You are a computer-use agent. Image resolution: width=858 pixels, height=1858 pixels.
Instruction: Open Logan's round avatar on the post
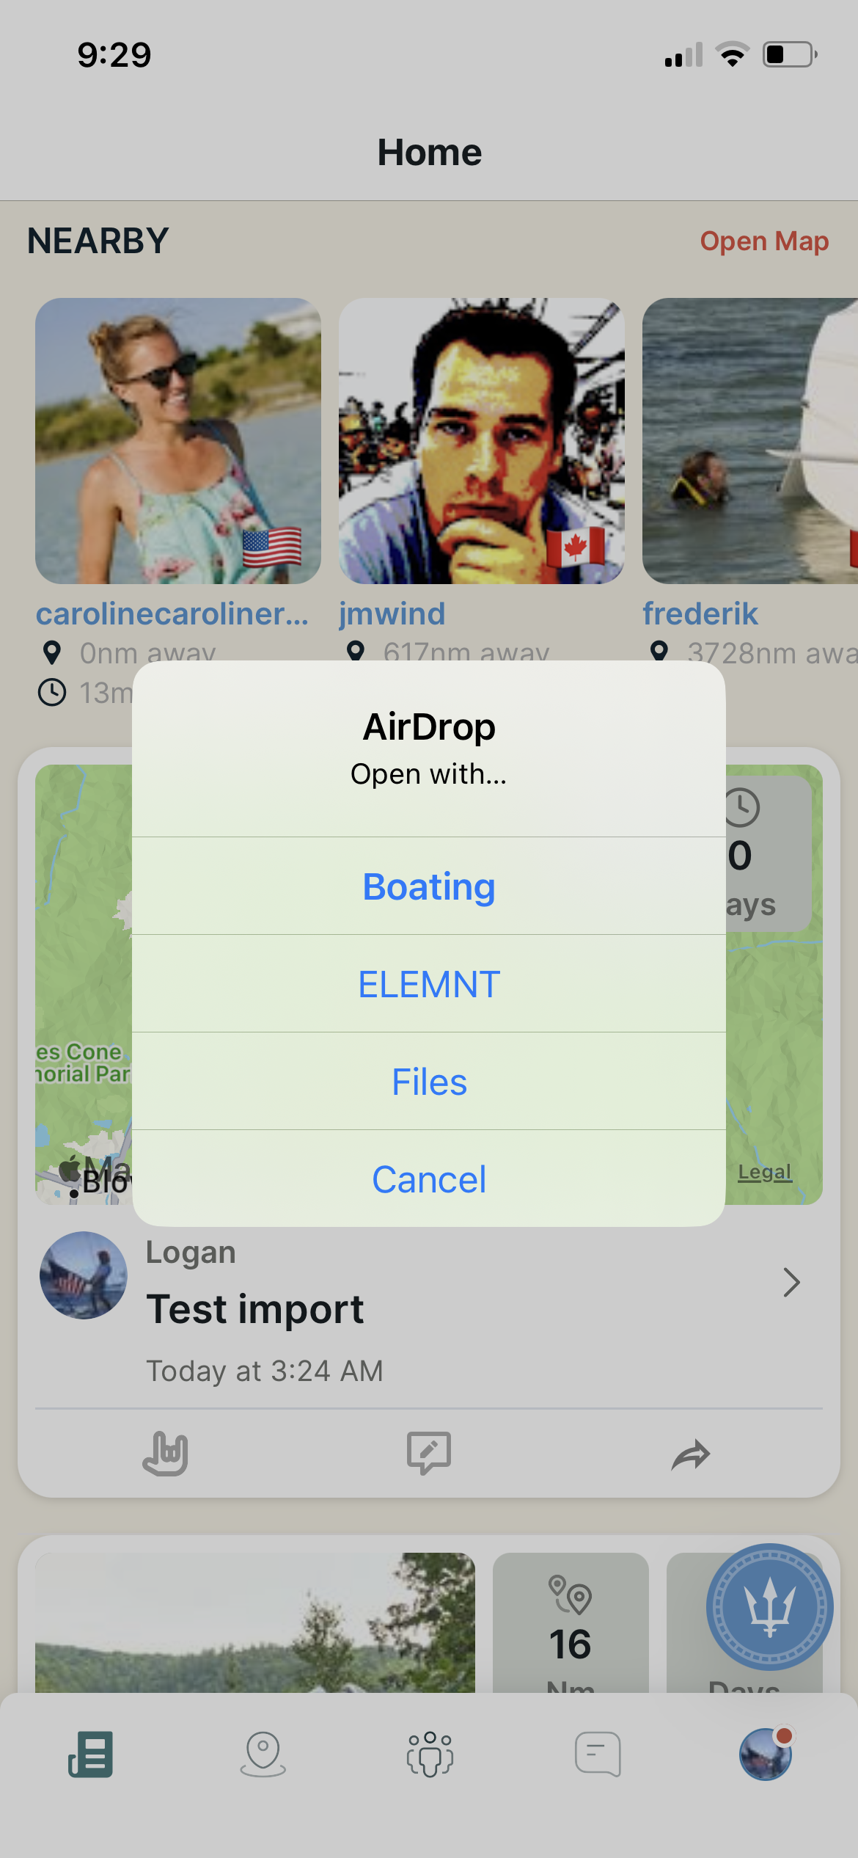click(84, 1275)
